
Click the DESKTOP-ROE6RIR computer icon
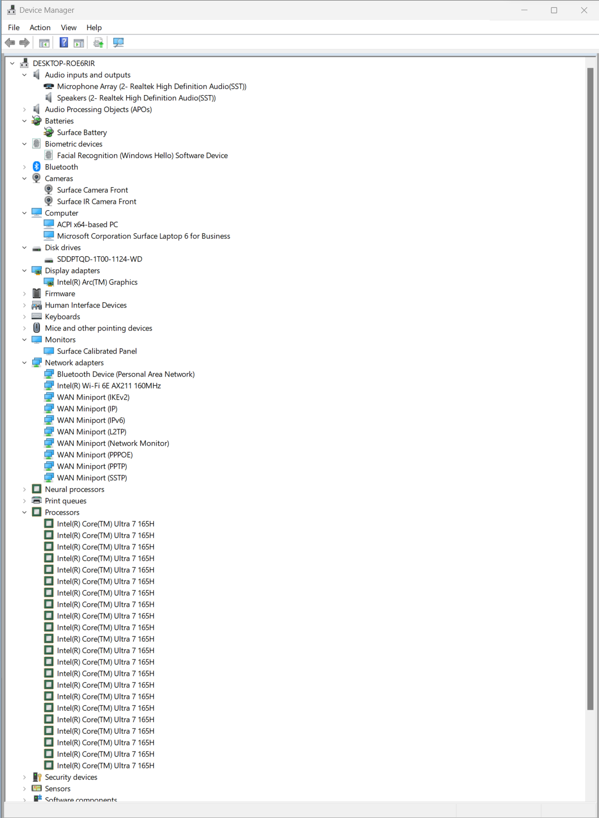(x=24, y=63)
